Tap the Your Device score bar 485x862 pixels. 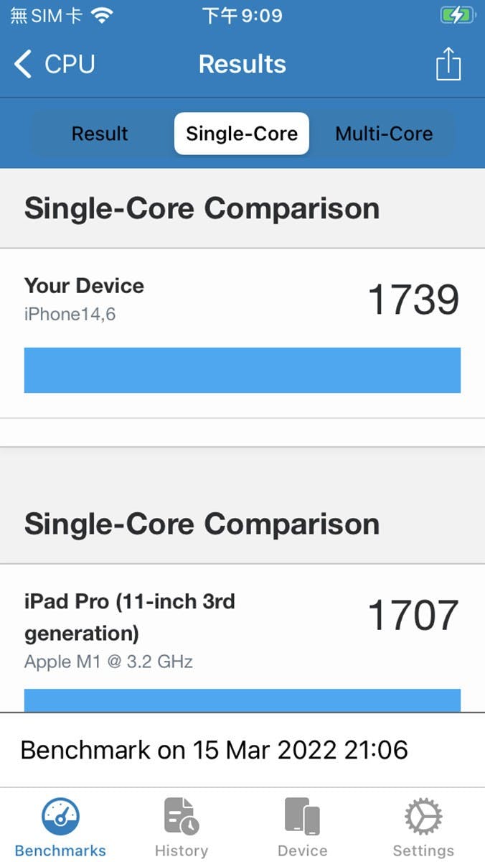(x=242, y=370)
